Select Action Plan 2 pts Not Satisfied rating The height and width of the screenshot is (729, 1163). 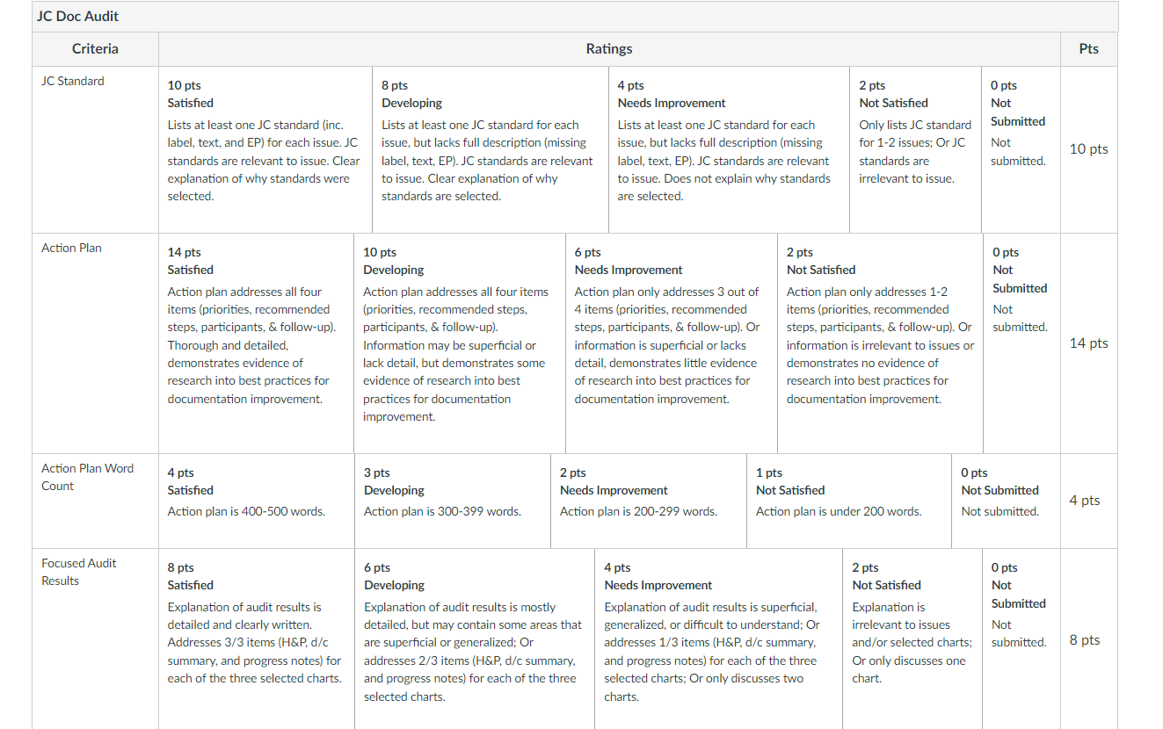coord(881,343)
